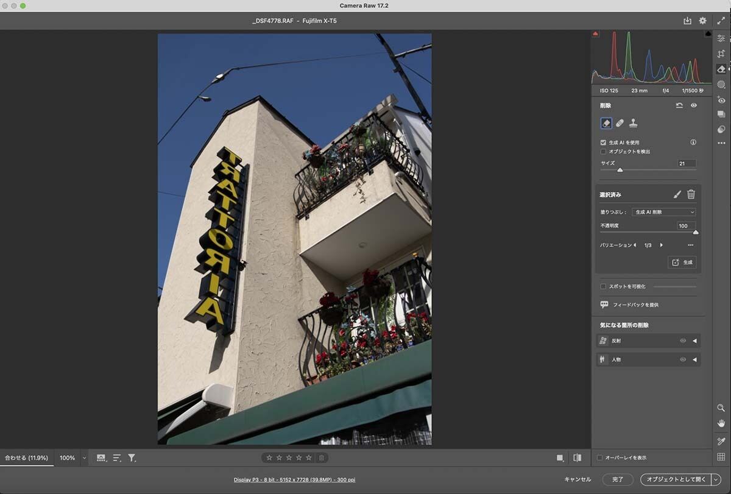Open the sort order icon

(118, 457)
